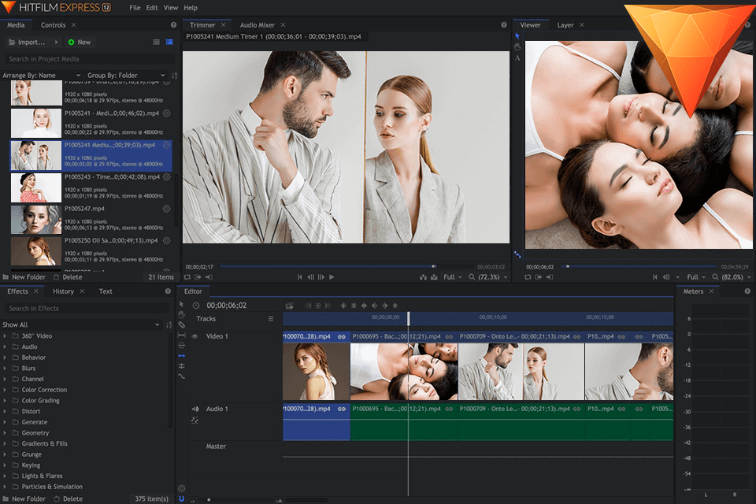Select the Viewer selection arrow tool
The image size is (756, 504).
tap(517, 36)
